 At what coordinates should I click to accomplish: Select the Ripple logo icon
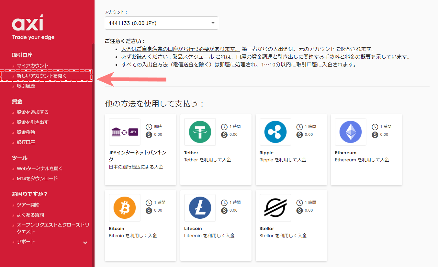275,132
